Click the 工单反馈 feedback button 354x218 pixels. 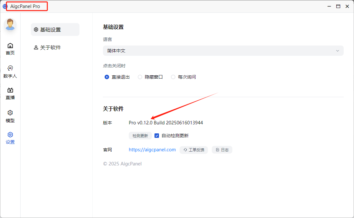(194, 150)
